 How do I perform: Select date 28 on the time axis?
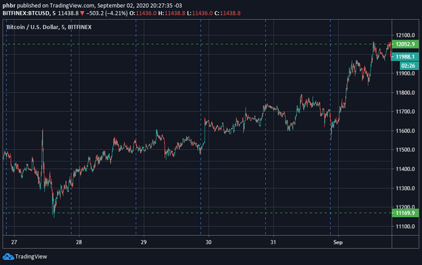pyautogui.click(x=79, y=242)
